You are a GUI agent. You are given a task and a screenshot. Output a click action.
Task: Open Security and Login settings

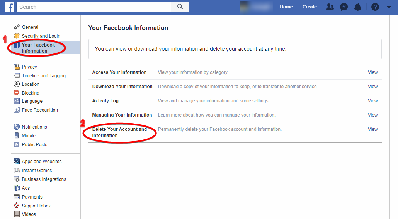coord(41,36)
